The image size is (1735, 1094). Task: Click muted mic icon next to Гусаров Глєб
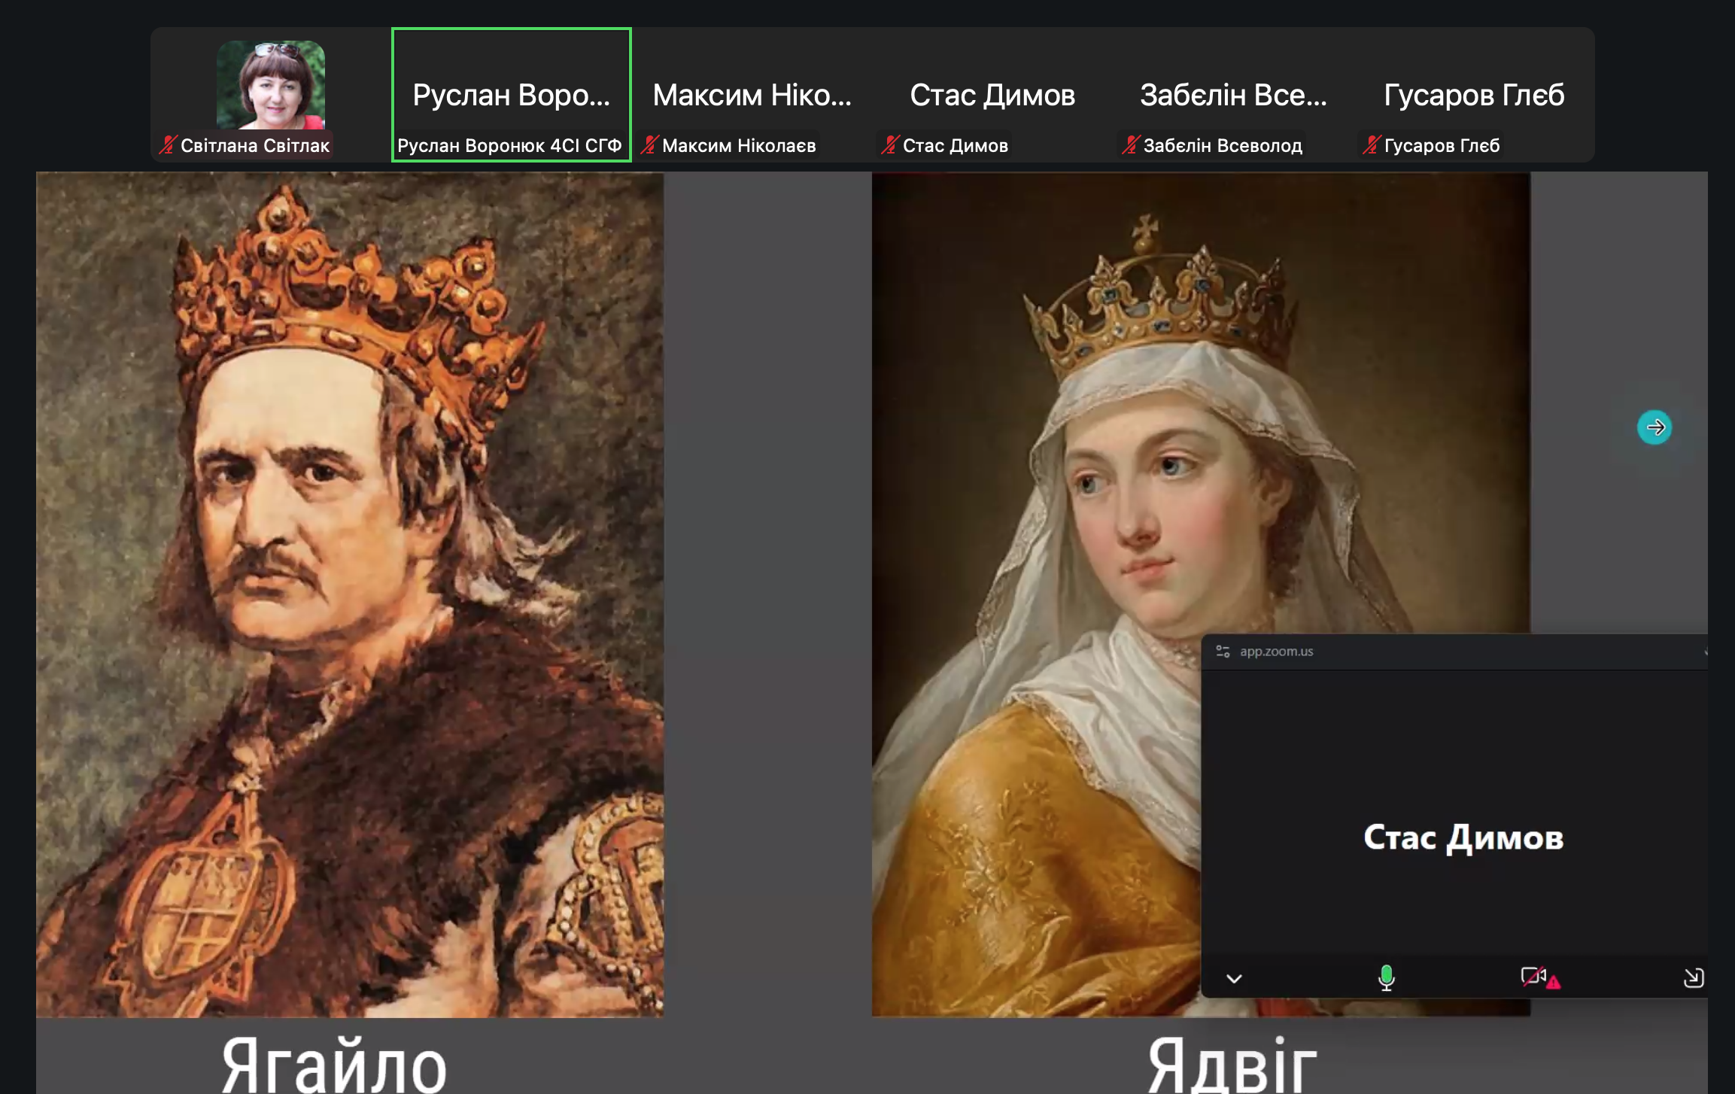(1372, 145)
